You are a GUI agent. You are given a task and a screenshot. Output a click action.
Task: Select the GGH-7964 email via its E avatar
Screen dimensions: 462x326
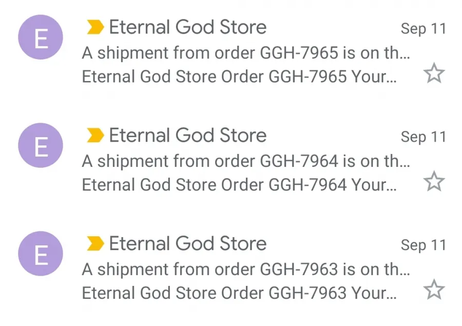[x=41, y=145]
